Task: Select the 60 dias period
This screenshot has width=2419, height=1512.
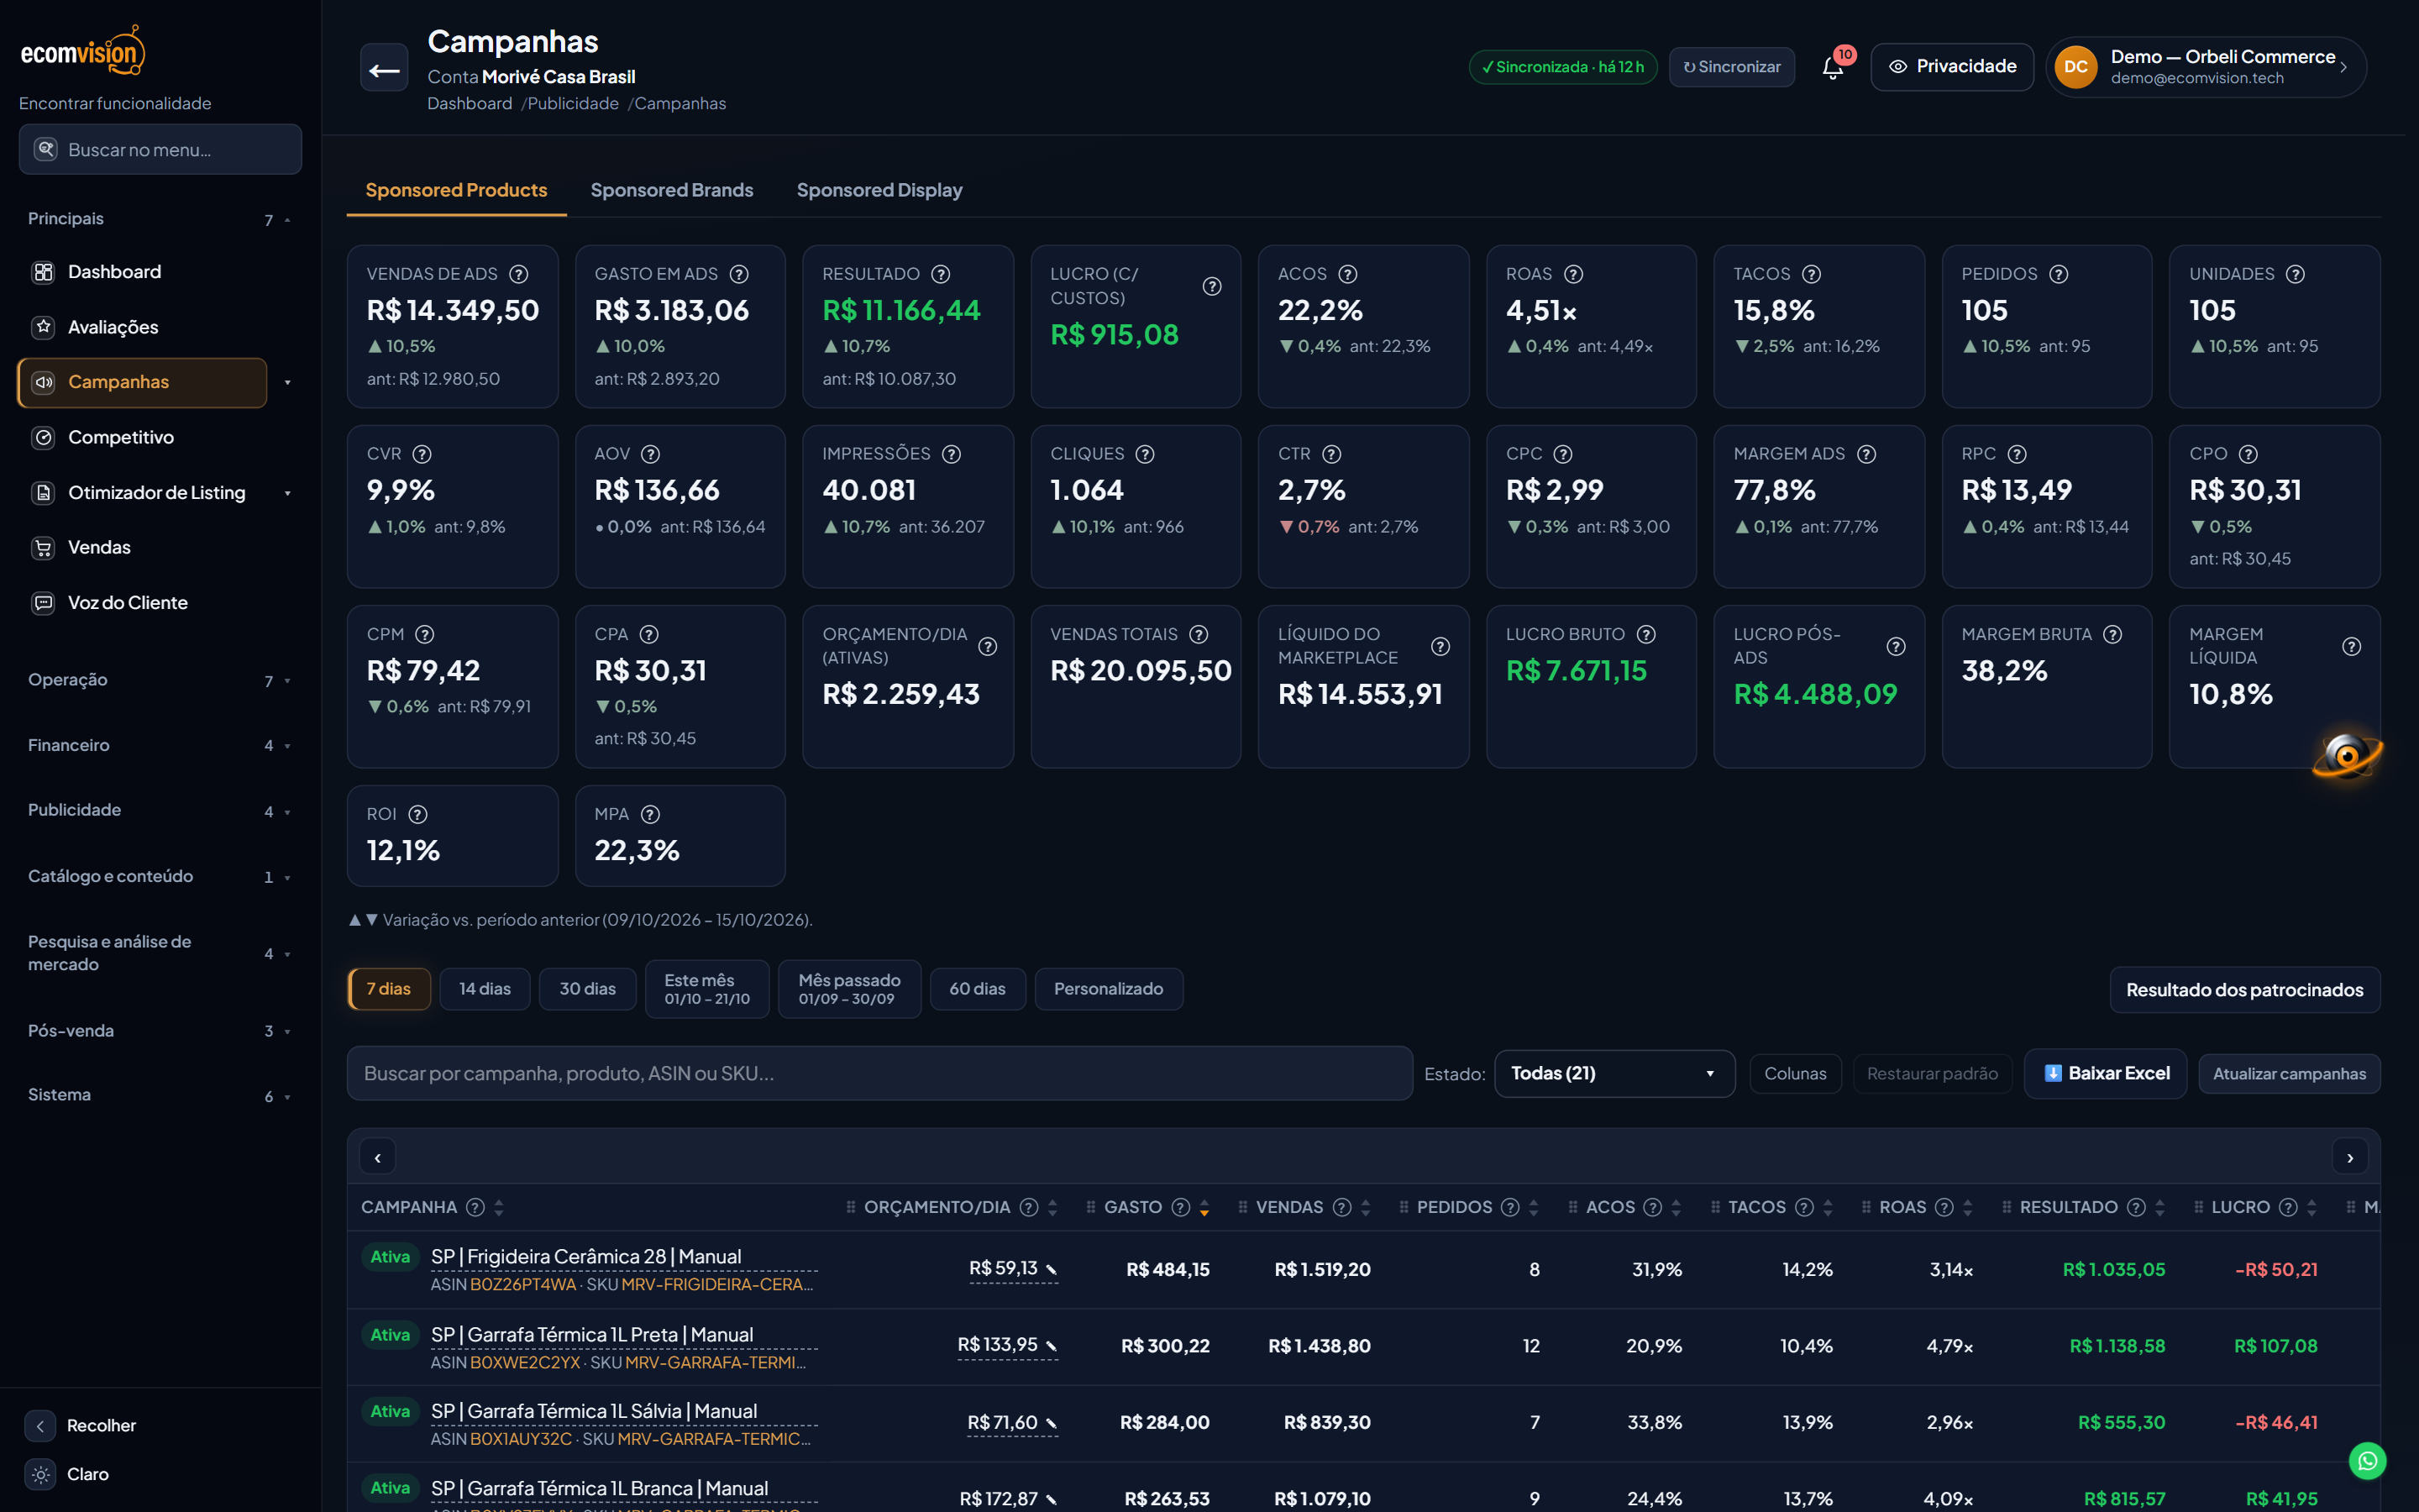Action: (x=978, y=988)
